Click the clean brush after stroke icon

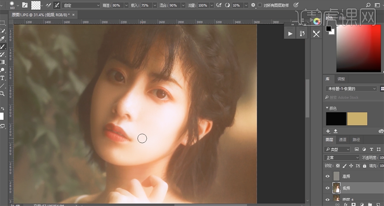click(x=57, y=5)
